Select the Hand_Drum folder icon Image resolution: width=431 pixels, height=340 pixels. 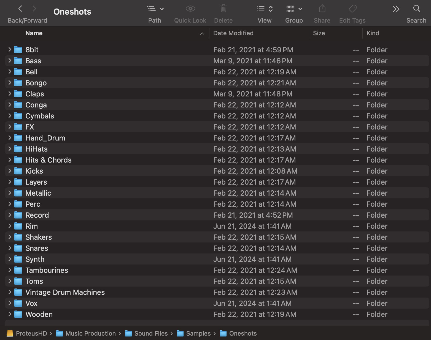(18, 138)
